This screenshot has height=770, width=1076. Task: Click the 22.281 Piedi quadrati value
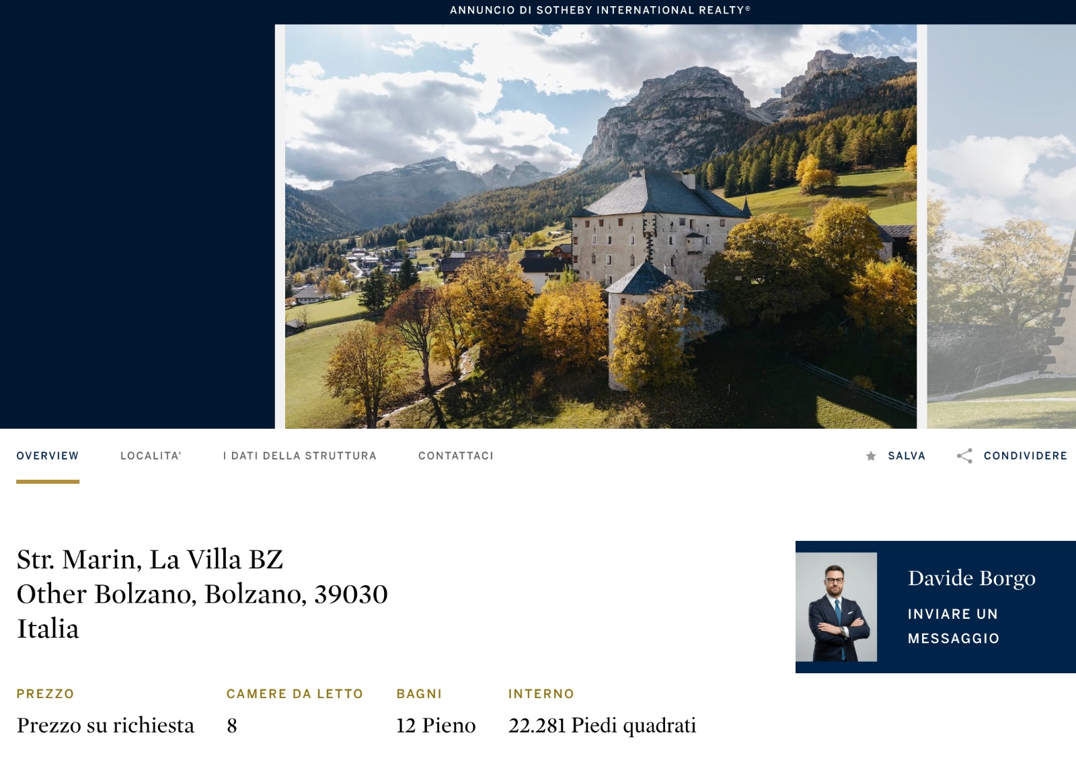(603, 726)
